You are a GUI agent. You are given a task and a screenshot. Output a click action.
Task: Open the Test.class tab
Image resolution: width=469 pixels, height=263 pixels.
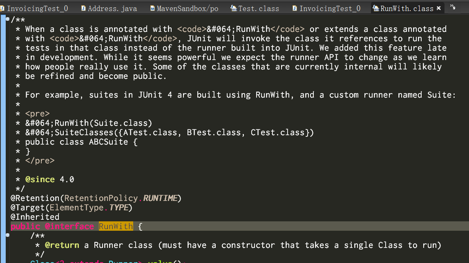[x=255, y=8]
